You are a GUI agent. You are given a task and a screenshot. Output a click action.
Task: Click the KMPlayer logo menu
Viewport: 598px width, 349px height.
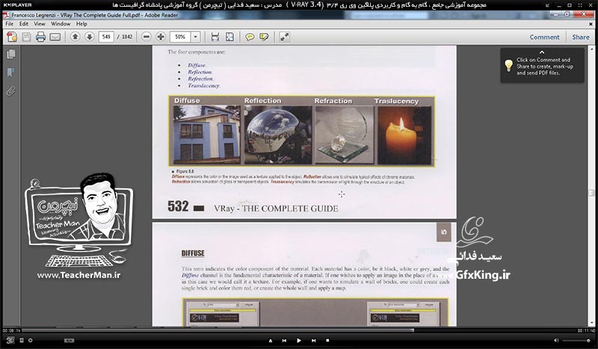17,5
